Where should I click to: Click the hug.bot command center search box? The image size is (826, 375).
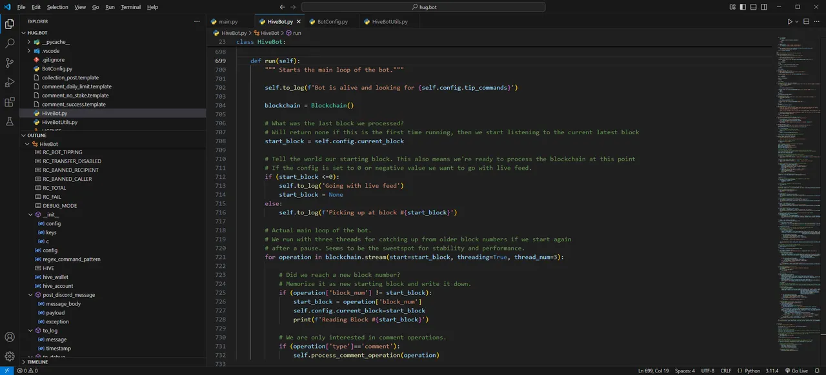(423, 7)
